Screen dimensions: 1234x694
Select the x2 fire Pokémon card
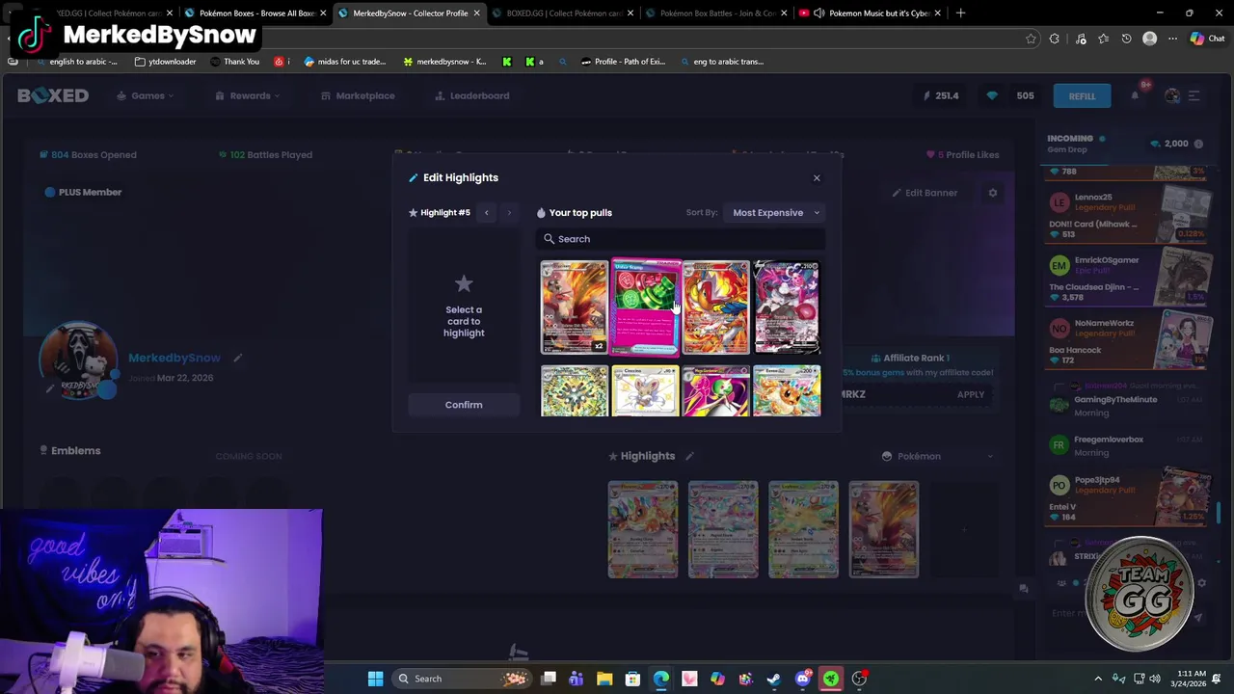575,307
